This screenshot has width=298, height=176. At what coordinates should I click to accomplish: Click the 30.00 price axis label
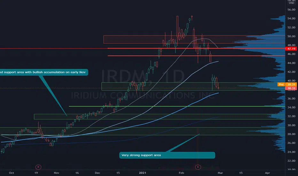(x=291, y=125)
